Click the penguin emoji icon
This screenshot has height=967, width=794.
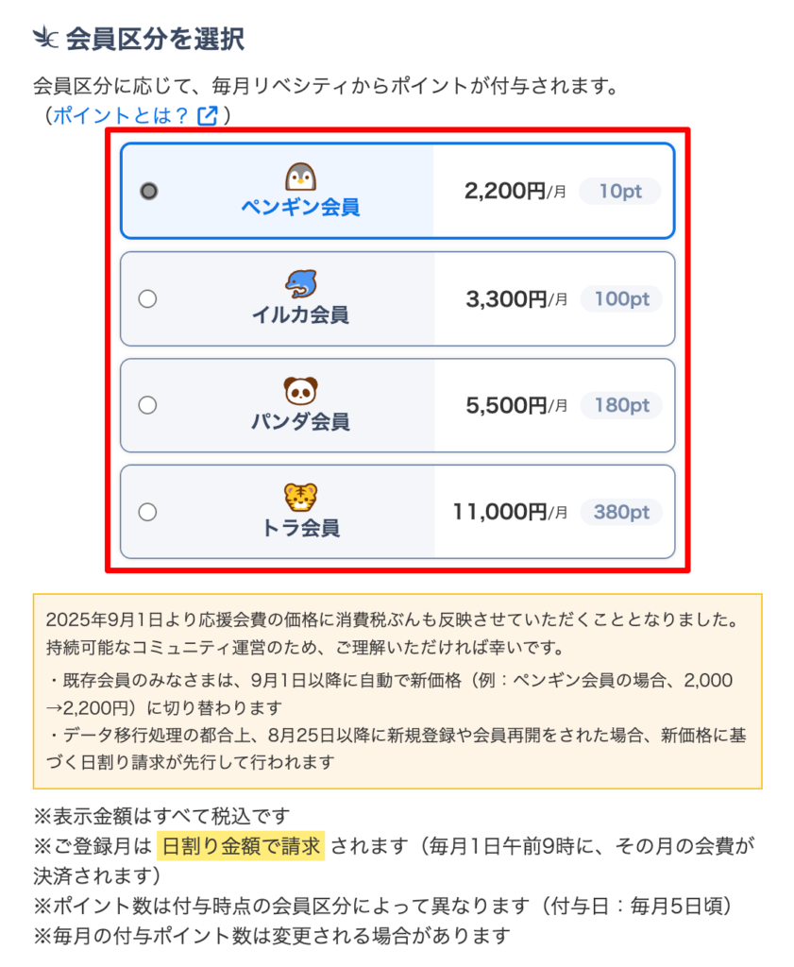coord(301,177)
